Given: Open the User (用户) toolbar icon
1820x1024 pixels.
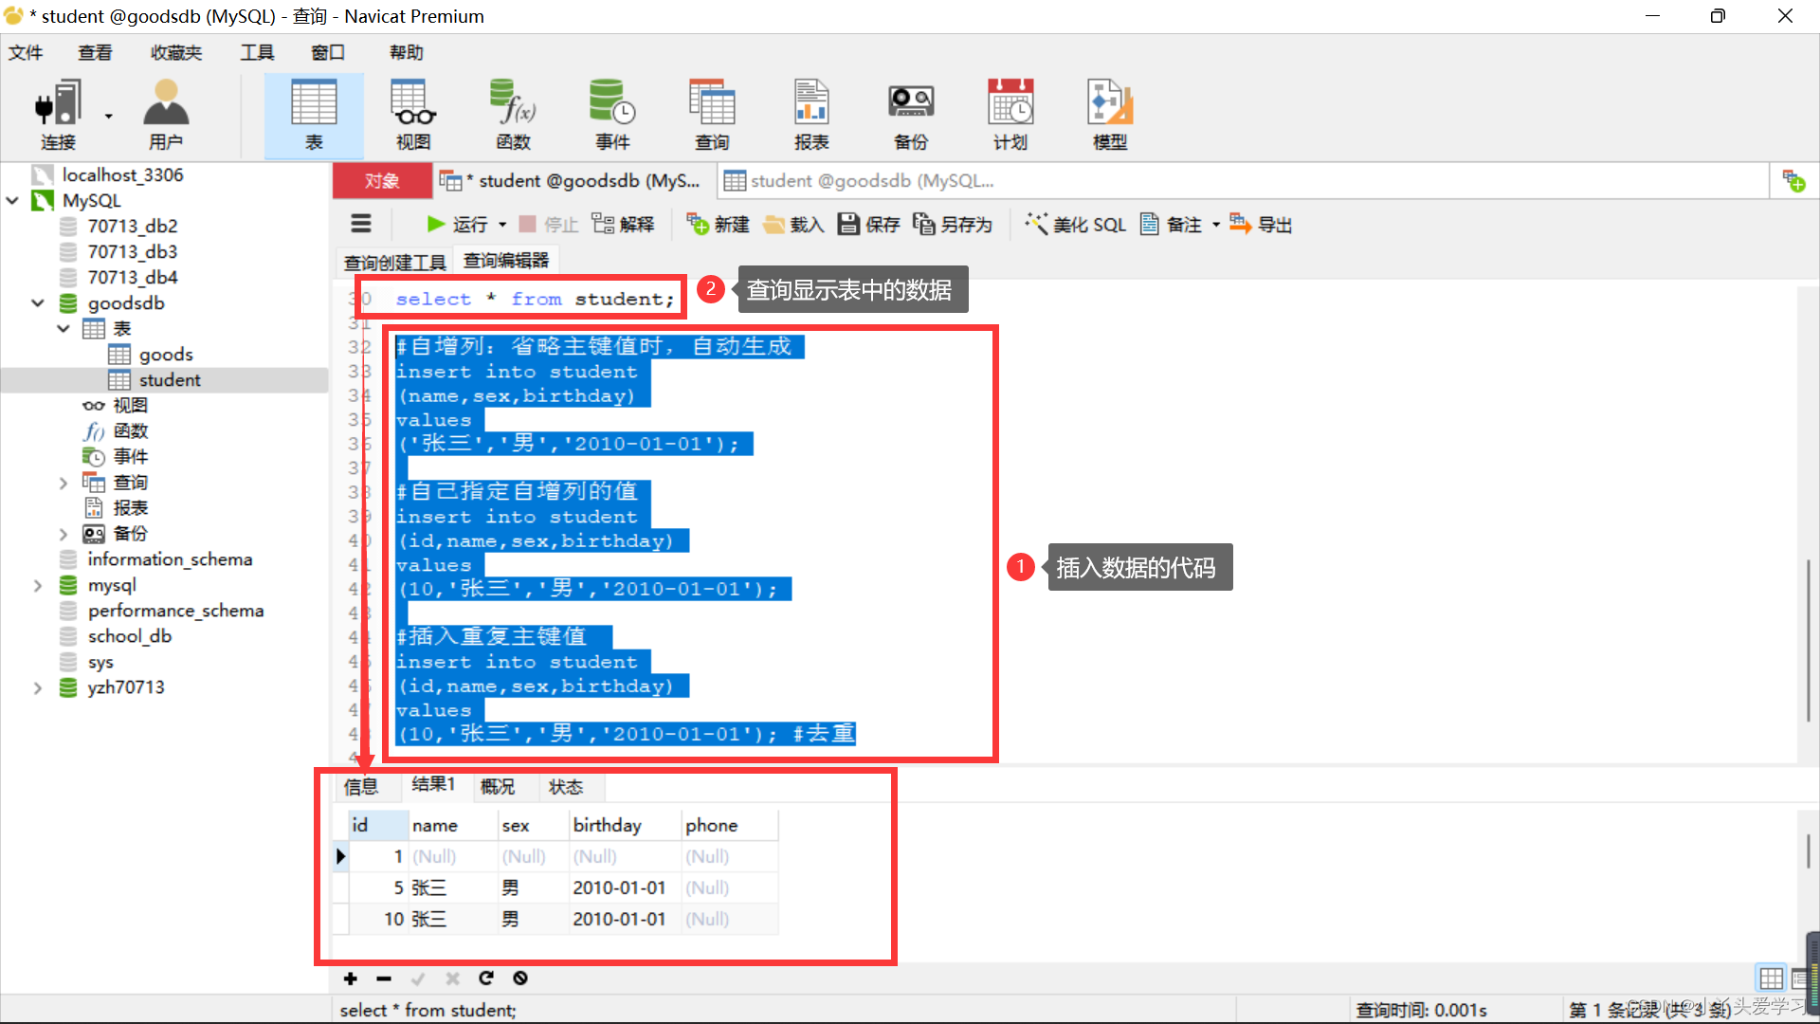Looking at the screenshot, I should click(166, 115).
